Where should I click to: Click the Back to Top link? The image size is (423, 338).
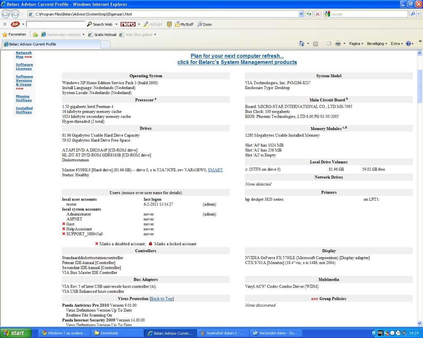(162, 299)
